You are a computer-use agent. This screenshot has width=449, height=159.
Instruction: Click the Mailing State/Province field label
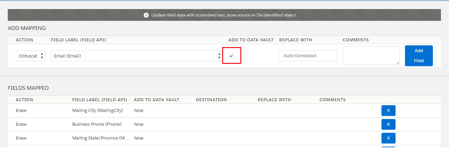tap(100, 138)
